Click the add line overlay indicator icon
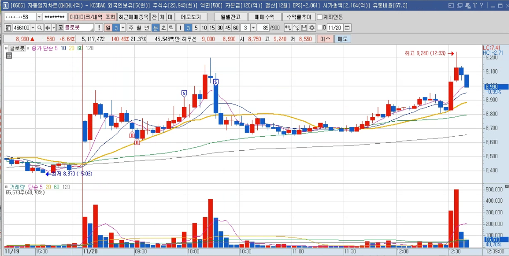Image resolution: width=509 pixels, height=256 pixels. pyautogui.click(x=296, y=28)
